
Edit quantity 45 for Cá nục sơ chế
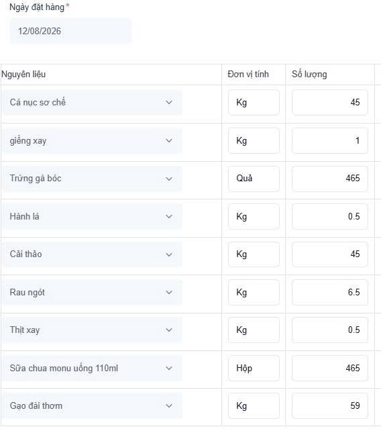click(x=329, y=103)
